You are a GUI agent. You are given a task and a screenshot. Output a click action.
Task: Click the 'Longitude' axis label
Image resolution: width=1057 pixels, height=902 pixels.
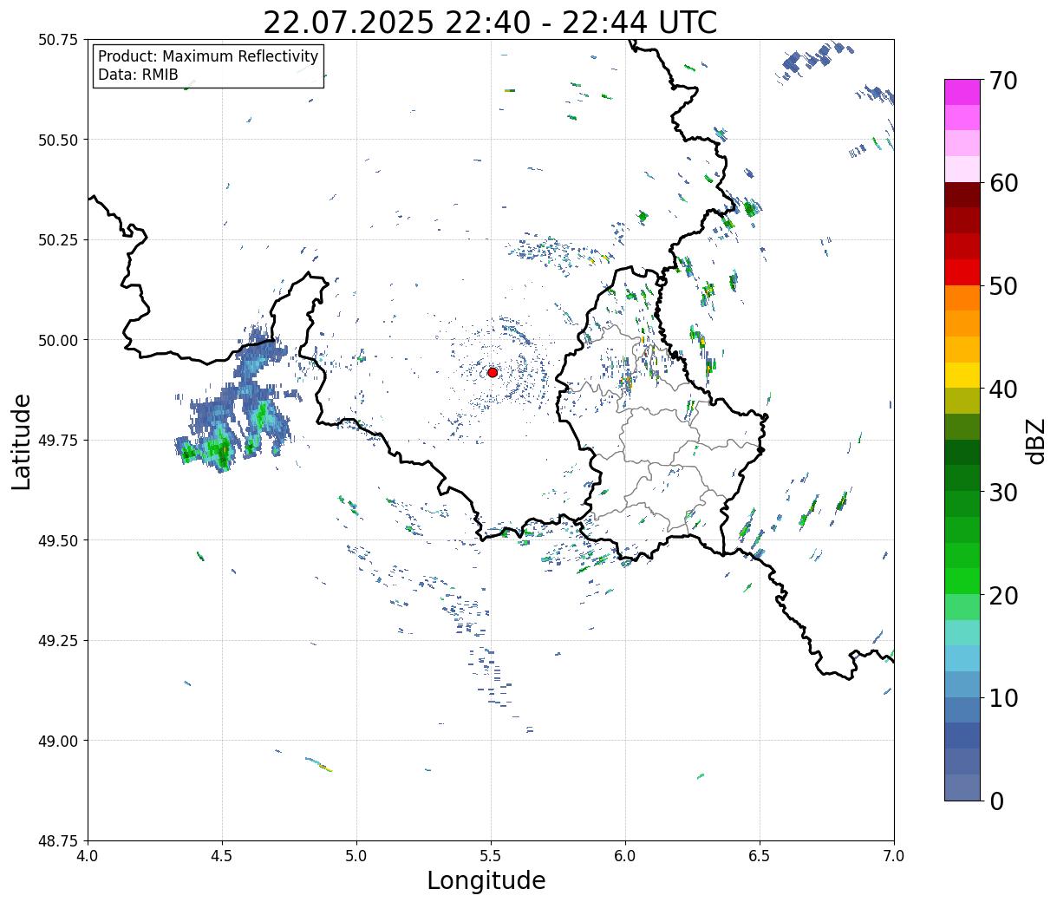pos(486,881)
